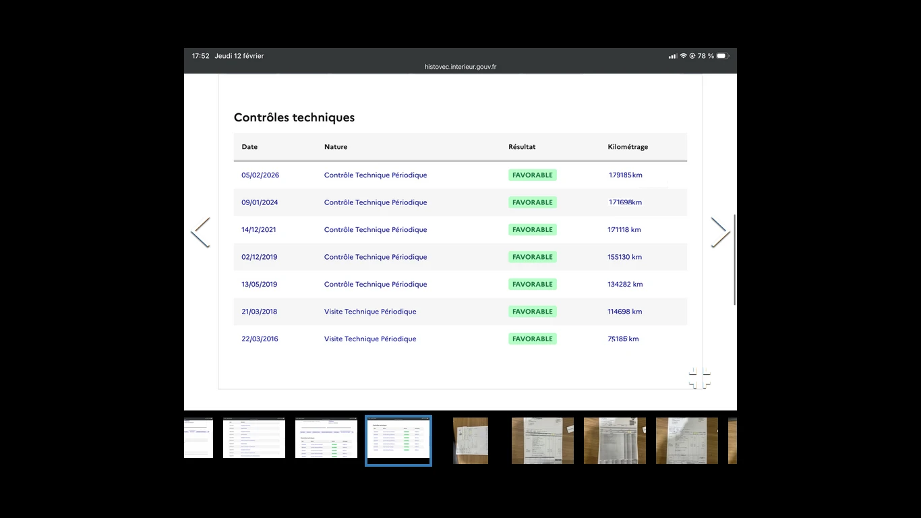Click the 78 % battery percentage
Viewport: 921px width, 518px height.
coord(706,56)
